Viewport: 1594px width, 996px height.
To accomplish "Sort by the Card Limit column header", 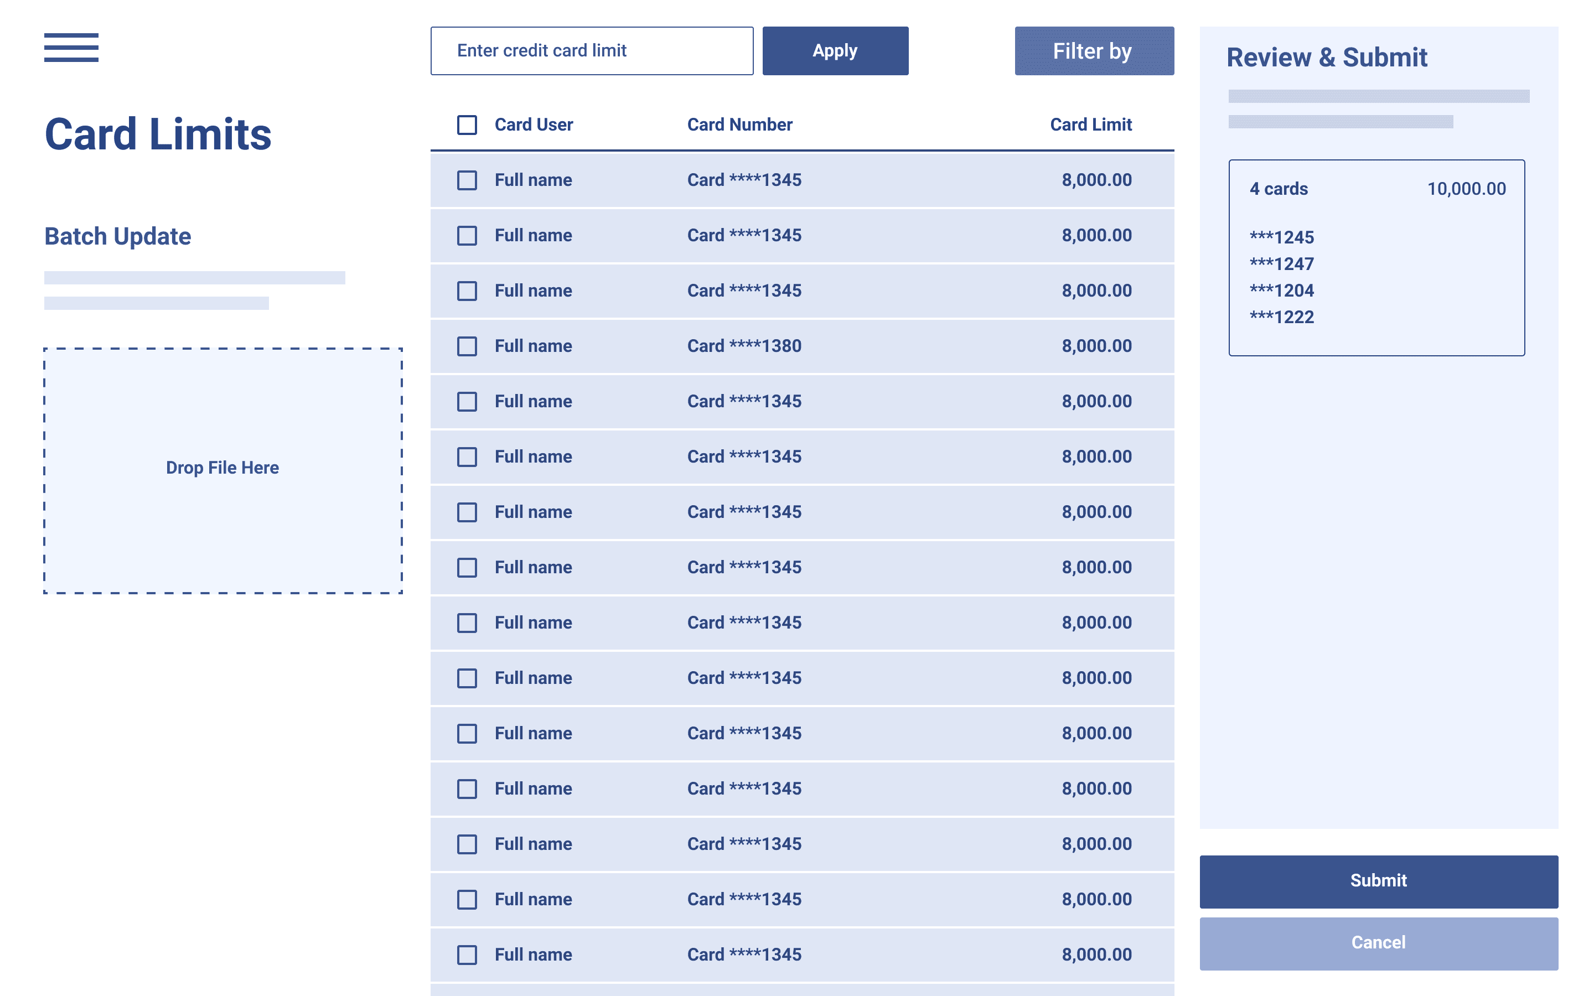I will [1090, 124].
